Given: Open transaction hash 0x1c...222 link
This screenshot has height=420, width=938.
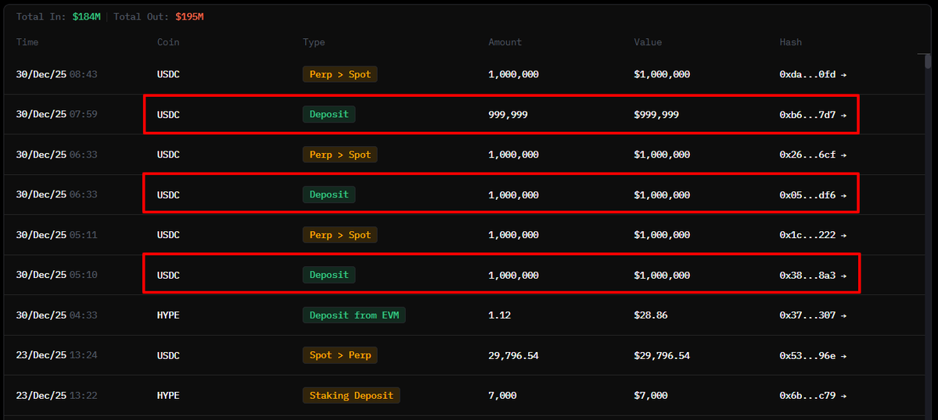Looking at the screenshot, I should [812, 235].
